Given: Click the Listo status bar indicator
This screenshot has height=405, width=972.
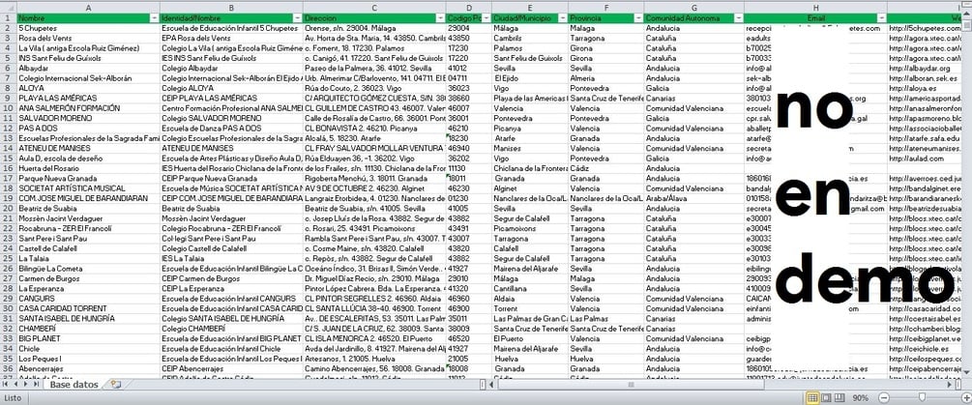Looking at the screenshot, I should (x=12, y=397).
